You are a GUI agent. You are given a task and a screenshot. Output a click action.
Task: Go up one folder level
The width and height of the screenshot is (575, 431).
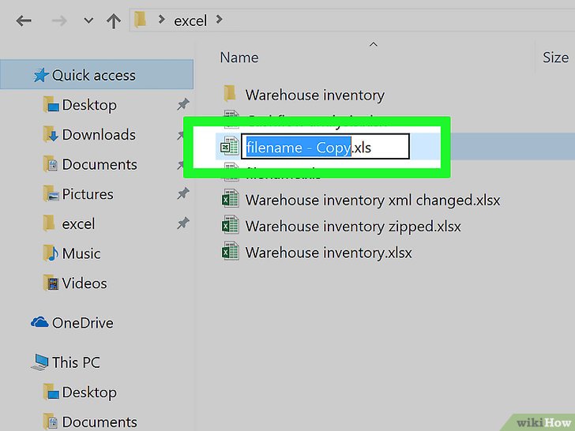(x=113, y=21)
